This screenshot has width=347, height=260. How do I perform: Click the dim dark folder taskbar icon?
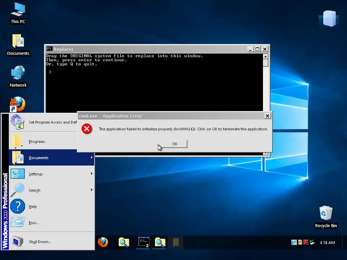(176, 242)
